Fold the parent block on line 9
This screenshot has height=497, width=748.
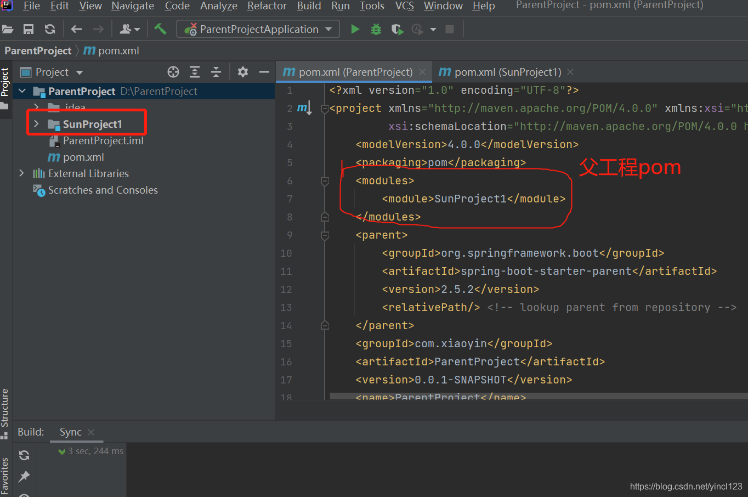(325, 235)
